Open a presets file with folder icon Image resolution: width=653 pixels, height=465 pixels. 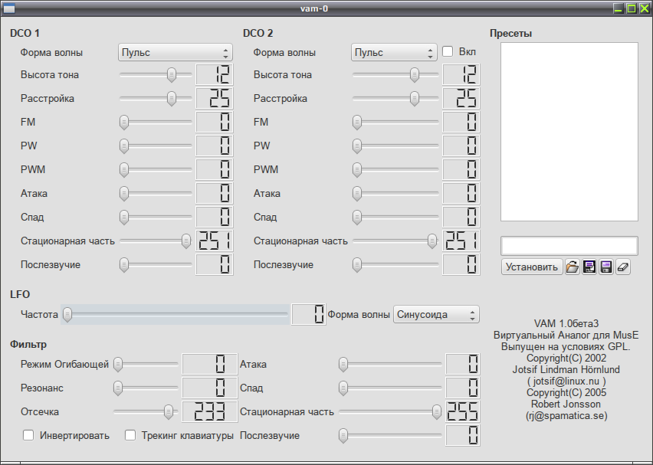[x=573, y=267]
